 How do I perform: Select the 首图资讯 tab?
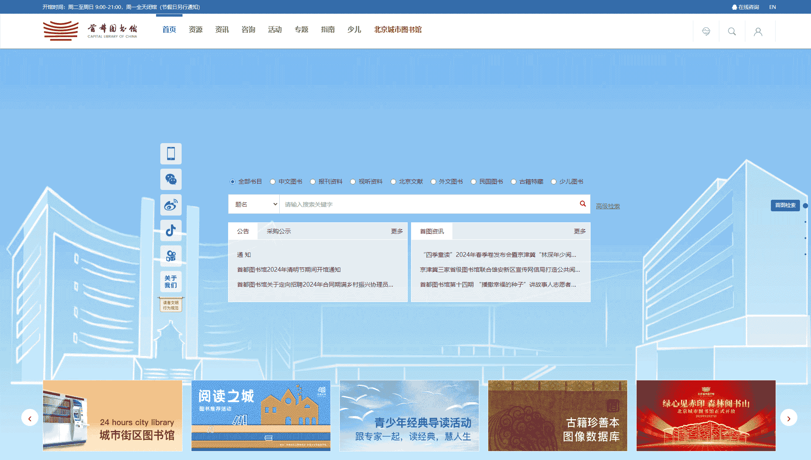(x=432, y=231)
